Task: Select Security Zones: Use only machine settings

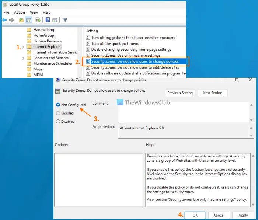Action: click(126, 55)
